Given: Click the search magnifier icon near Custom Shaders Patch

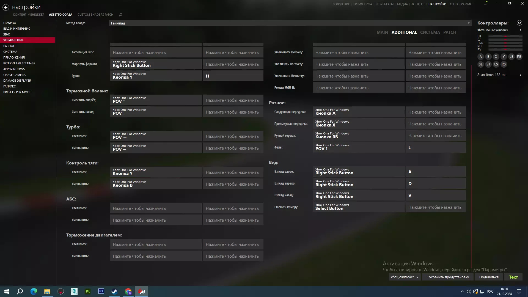Looking at the screenshot, I should 120,15.
